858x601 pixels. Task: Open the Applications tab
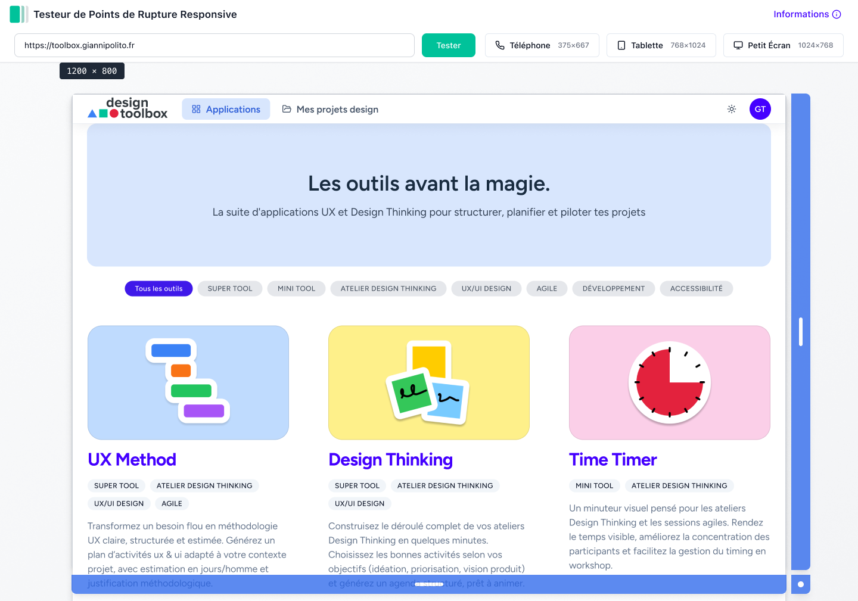coord(226,109)
